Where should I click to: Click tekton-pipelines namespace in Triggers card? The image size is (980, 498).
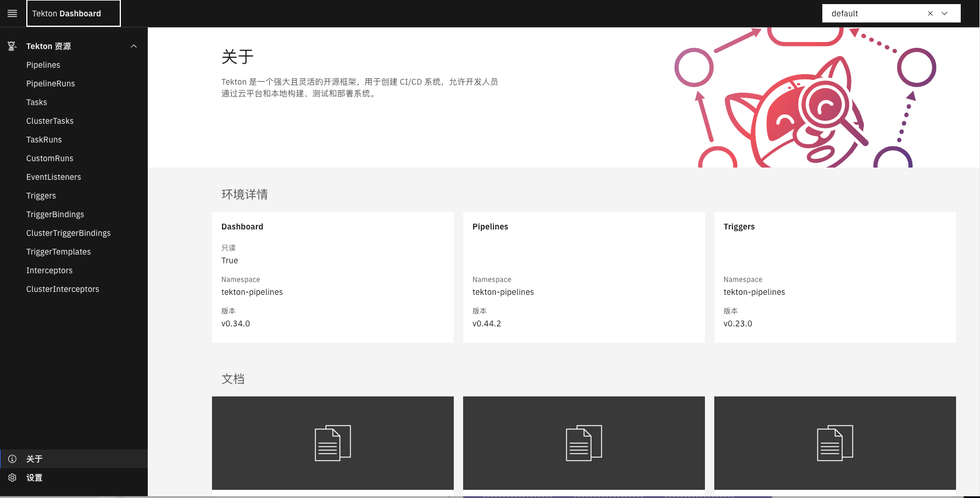point(754,292)
